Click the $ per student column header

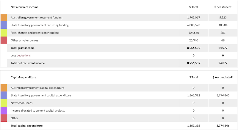point(223,7)
